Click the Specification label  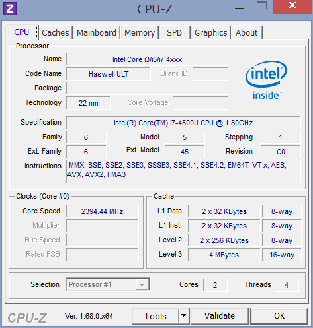(41, 122)
